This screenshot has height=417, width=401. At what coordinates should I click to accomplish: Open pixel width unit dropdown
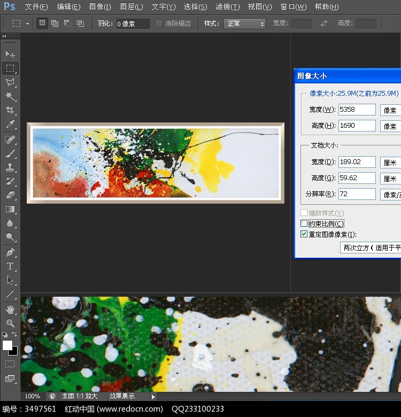pyautogui.click(x=390, y=110)
